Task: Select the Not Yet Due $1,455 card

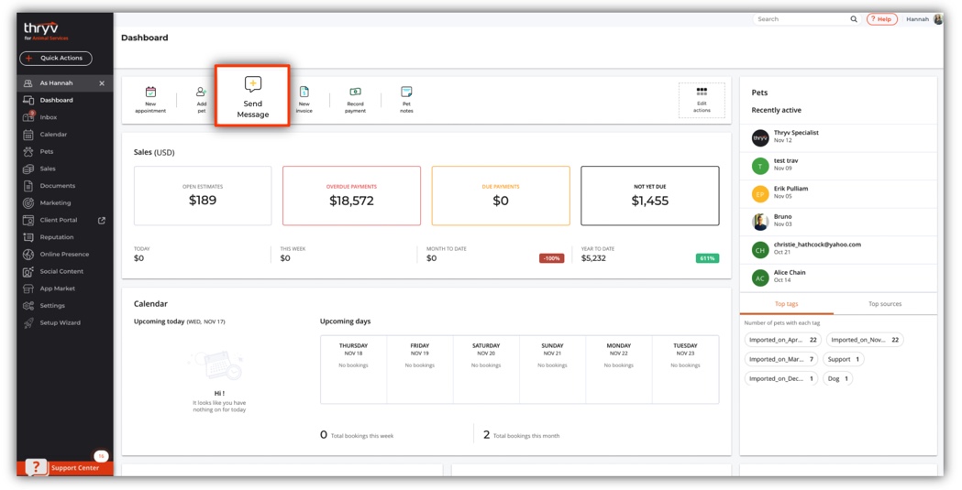Action: (x=649, y=195)
